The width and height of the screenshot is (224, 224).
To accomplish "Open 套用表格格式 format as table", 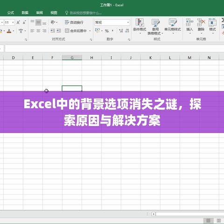I will tap(155, 27).
